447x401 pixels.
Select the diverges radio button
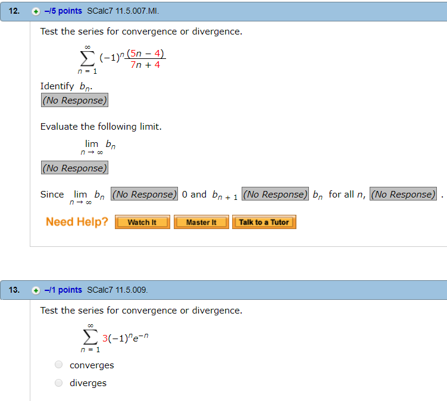click(58, 383)
